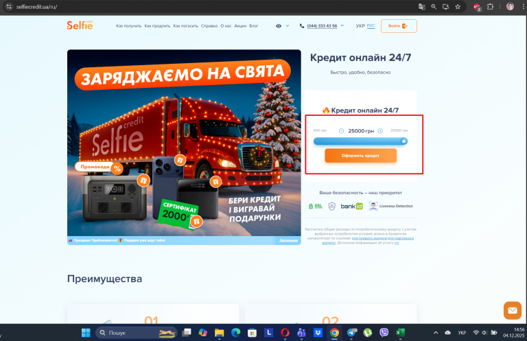Open the Как получить menu item
The height and width of the screenshot is (341, 527).
point(129,26)
